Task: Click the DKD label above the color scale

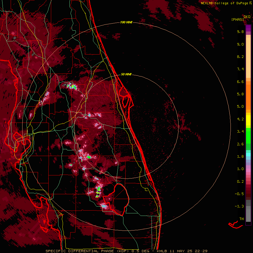Action: click(x=247, y=17)
